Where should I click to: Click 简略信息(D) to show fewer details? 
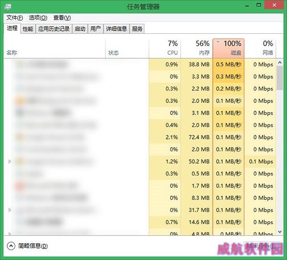click(x=33, y=246)
